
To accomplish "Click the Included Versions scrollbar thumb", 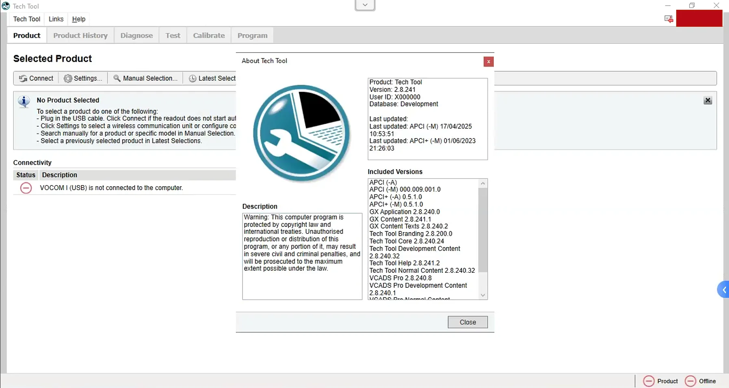I will click(x=483, y=230).
